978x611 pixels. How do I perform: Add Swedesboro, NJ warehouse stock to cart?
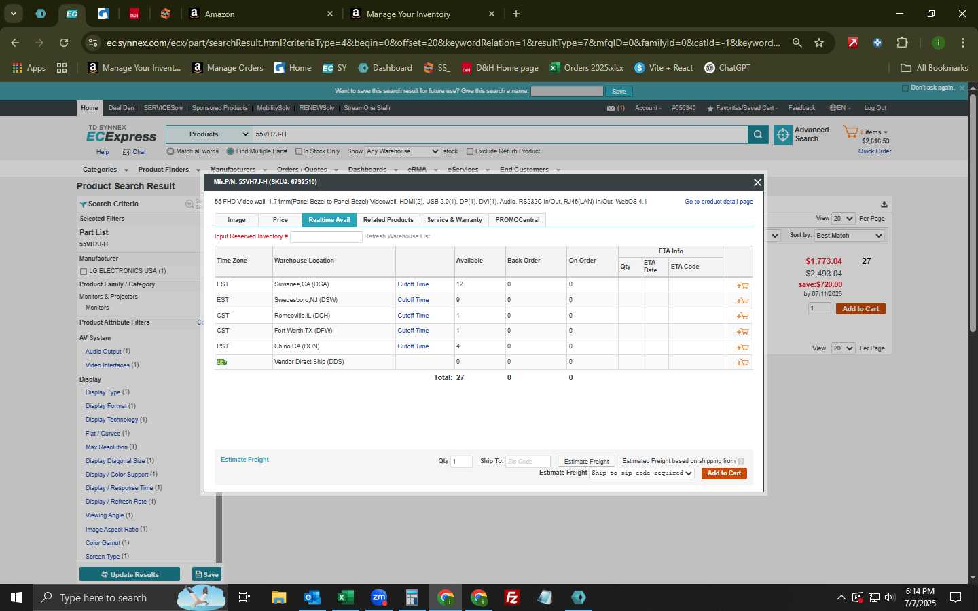[x=742, y=301]
